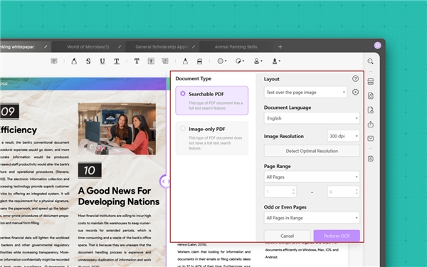427x267 pixels.
Task: Open the layout settings gear
Action: (x=355, y=92)
